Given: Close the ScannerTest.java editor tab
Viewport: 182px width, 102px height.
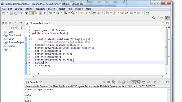Looking at the screenshot, I should point(50,23).
